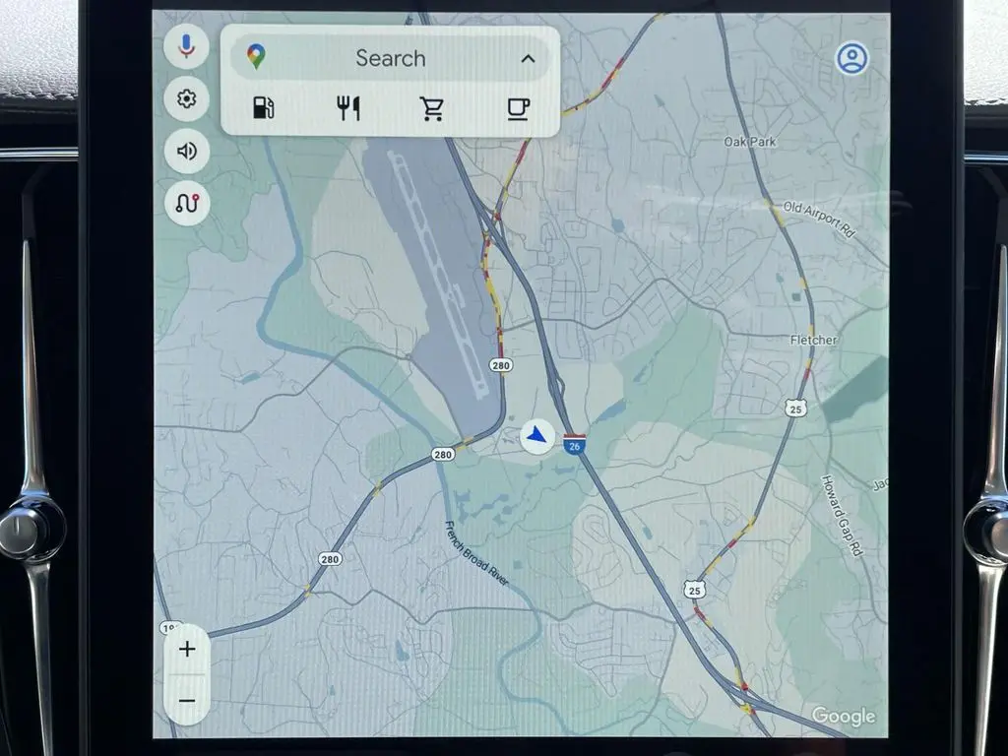This screenshot has height=756, width=1008.
Task: Open the route overview icon
Action: (186, 203)
